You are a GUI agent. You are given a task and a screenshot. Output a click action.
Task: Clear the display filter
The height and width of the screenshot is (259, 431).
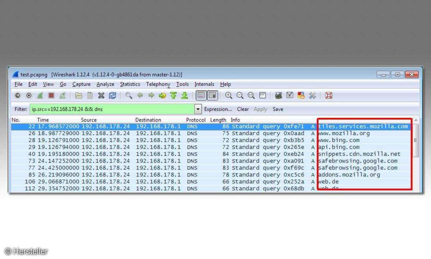243,109
